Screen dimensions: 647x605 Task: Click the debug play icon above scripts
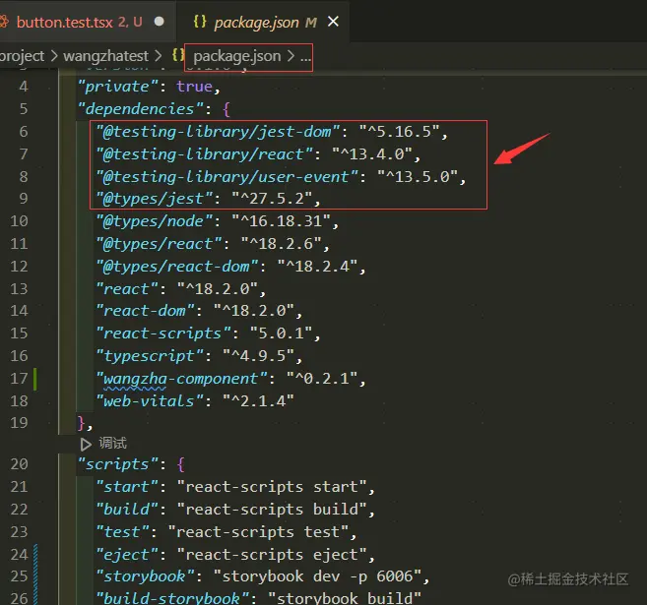coord(86,445)
